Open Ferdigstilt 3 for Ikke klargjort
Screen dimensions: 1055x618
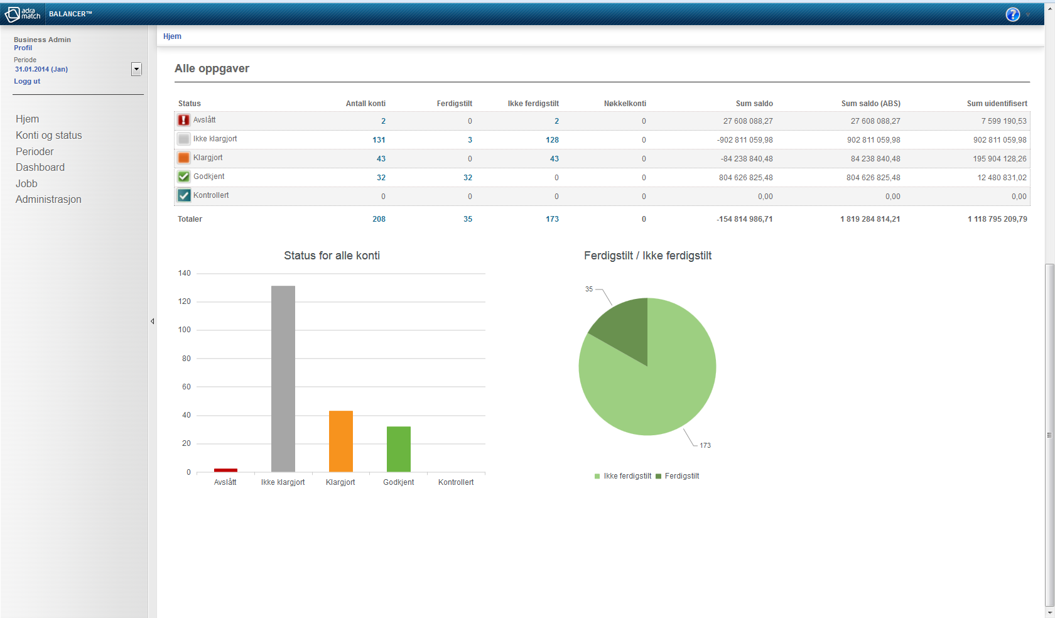pos(470,140)
